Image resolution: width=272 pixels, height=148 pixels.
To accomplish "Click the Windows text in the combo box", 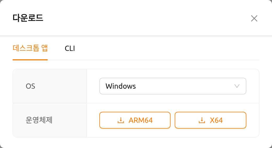I will [121, 86].
